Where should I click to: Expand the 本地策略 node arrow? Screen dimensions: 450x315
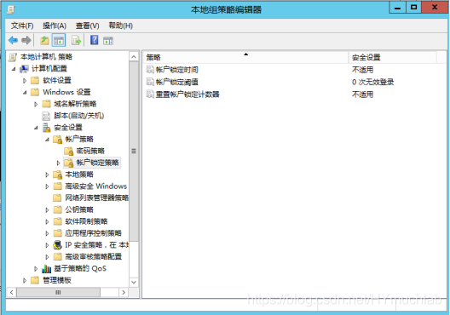[47, 175]
